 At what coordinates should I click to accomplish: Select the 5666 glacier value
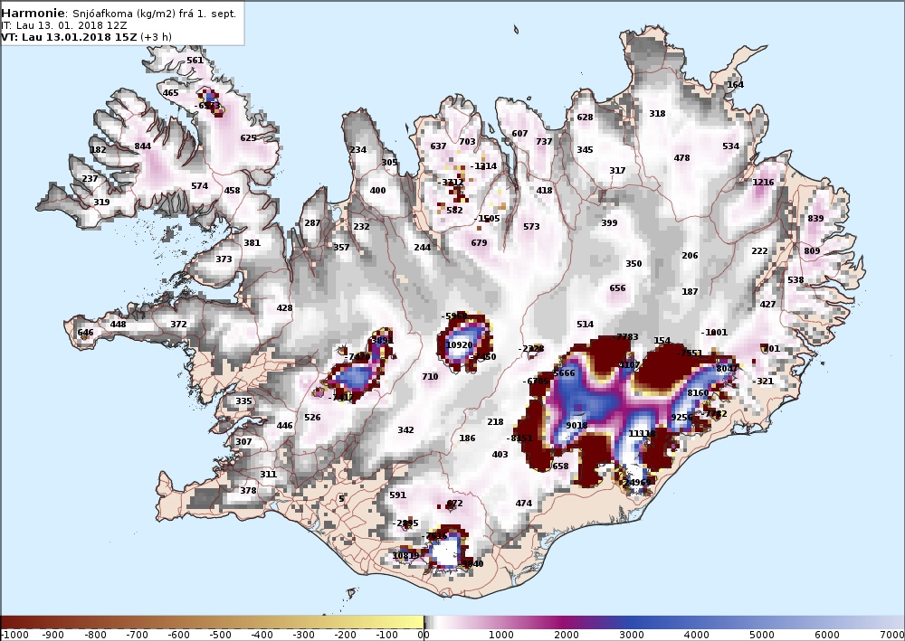tap(564, 373)
